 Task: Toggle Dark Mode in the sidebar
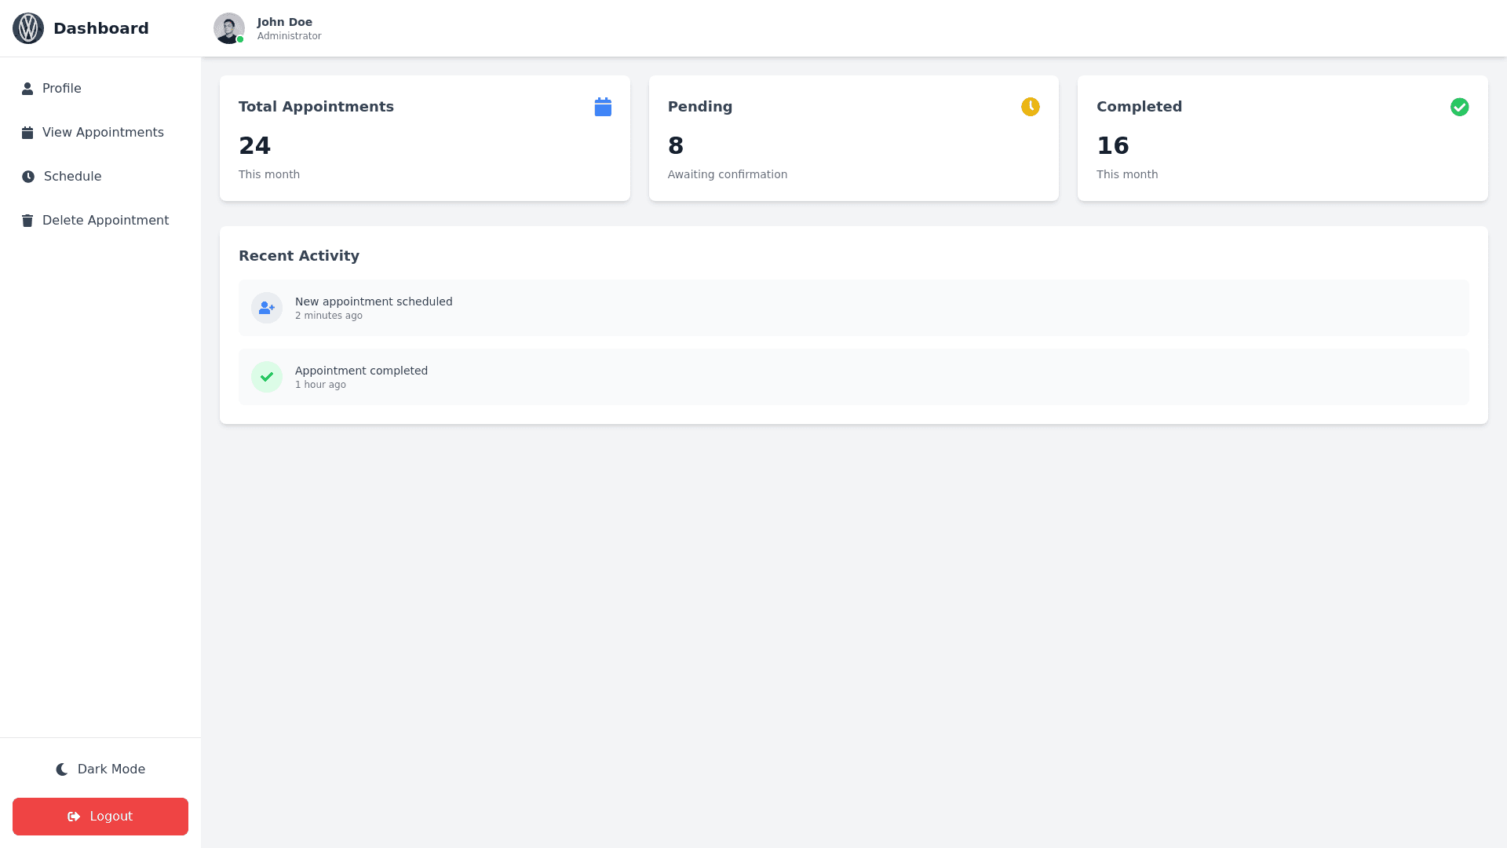(100, 769)
